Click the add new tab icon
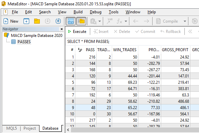This screenshot has height=133, width=199. [x=27, y=21]
